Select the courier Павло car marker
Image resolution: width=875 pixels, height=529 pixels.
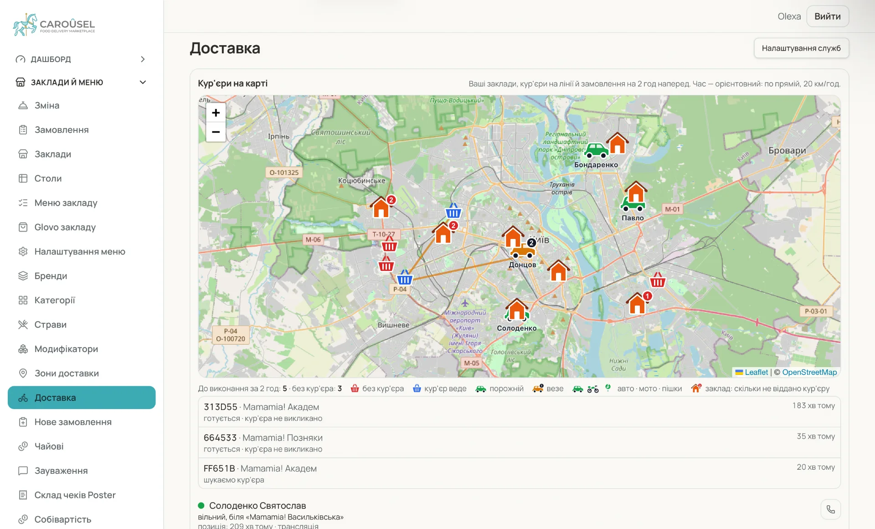[x=633, y=205]
